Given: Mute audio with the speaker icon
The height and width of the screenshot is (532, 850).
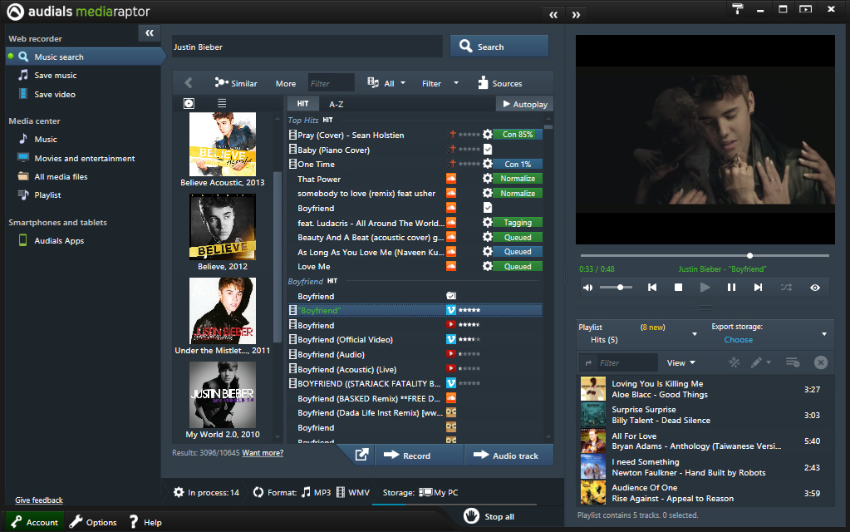Looking at the screenshot, I should pos(588,288).
